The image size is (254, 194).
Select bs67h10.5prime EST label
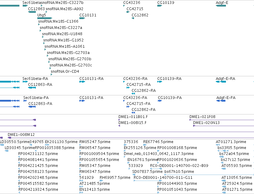pyautogui.click(x=179, y=172)
